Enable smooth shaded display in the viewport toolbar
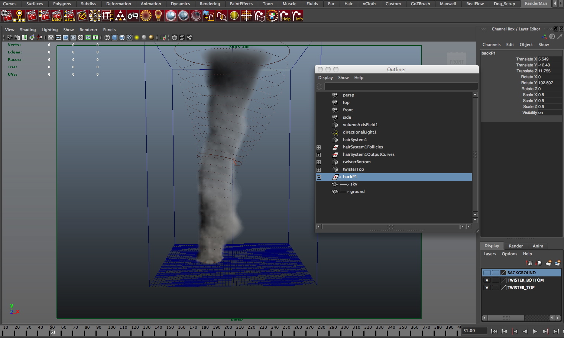This screenshot has width=564, height=338. point(114,37)
